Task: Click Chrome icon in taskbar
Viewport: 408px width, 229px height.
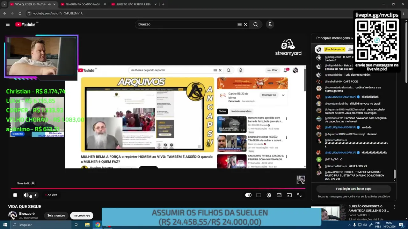Action: pyautogui.click(x=98, y=225)
